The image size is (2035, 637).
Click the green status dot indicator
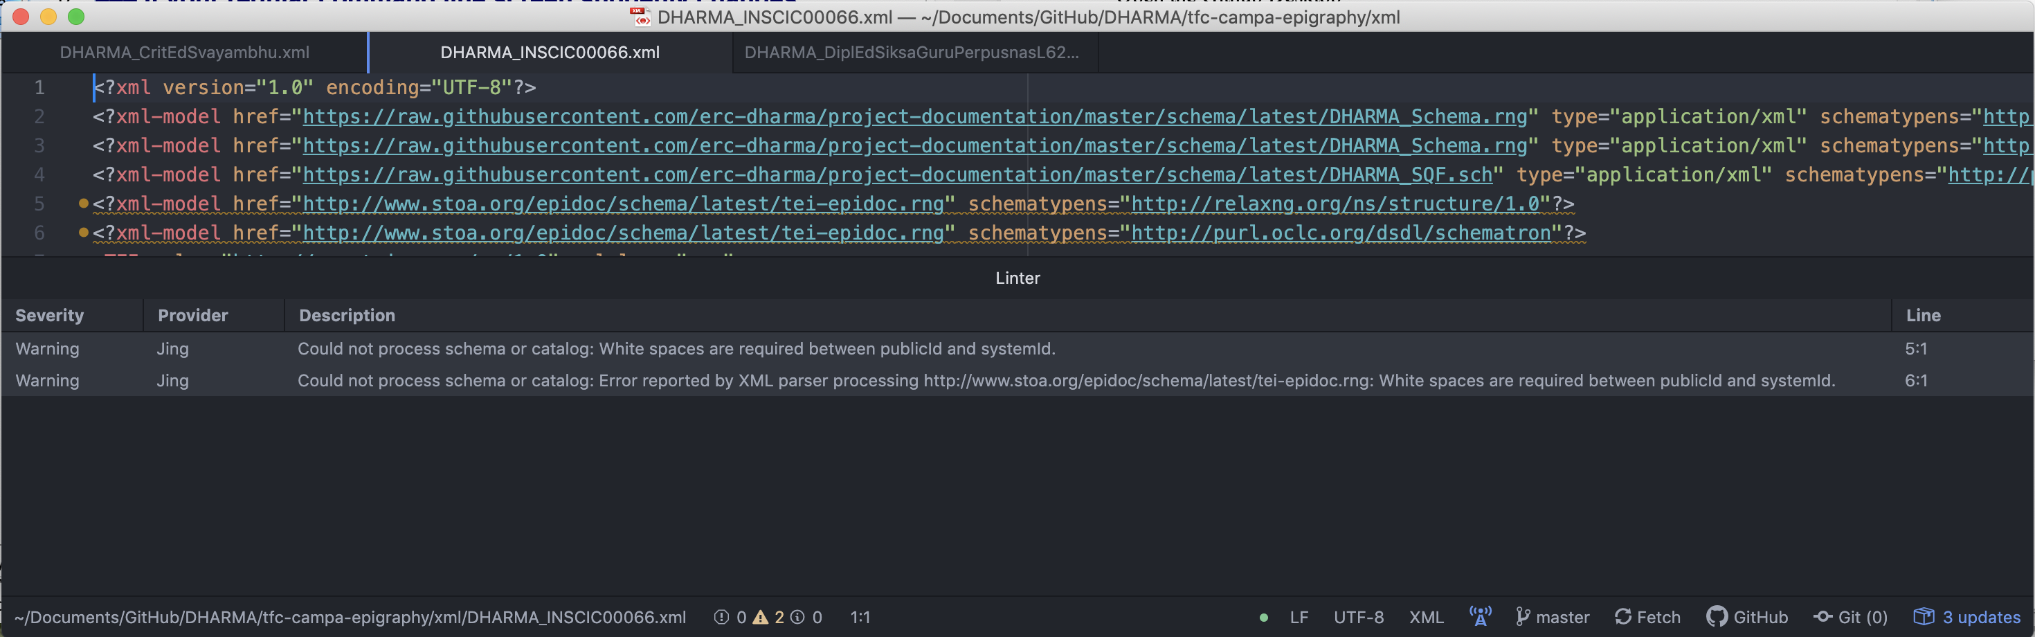[x=1264, y=618]
